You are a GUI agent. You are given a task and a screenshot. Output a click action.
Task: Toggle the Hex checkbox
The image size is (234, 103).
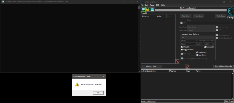[x=181, y=23]
